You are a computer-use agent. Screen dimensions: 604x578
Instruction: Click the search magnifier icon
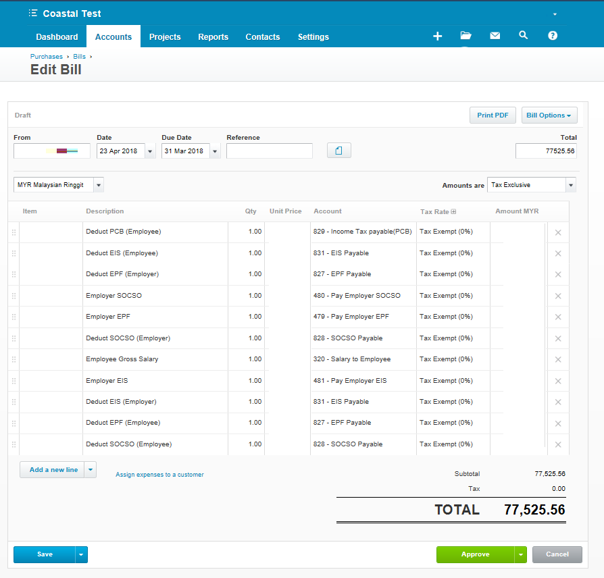(523, 35)
